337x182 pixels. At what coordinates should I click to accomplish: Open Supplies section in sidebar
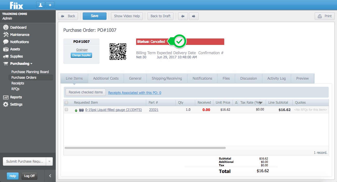click(16, 56)
